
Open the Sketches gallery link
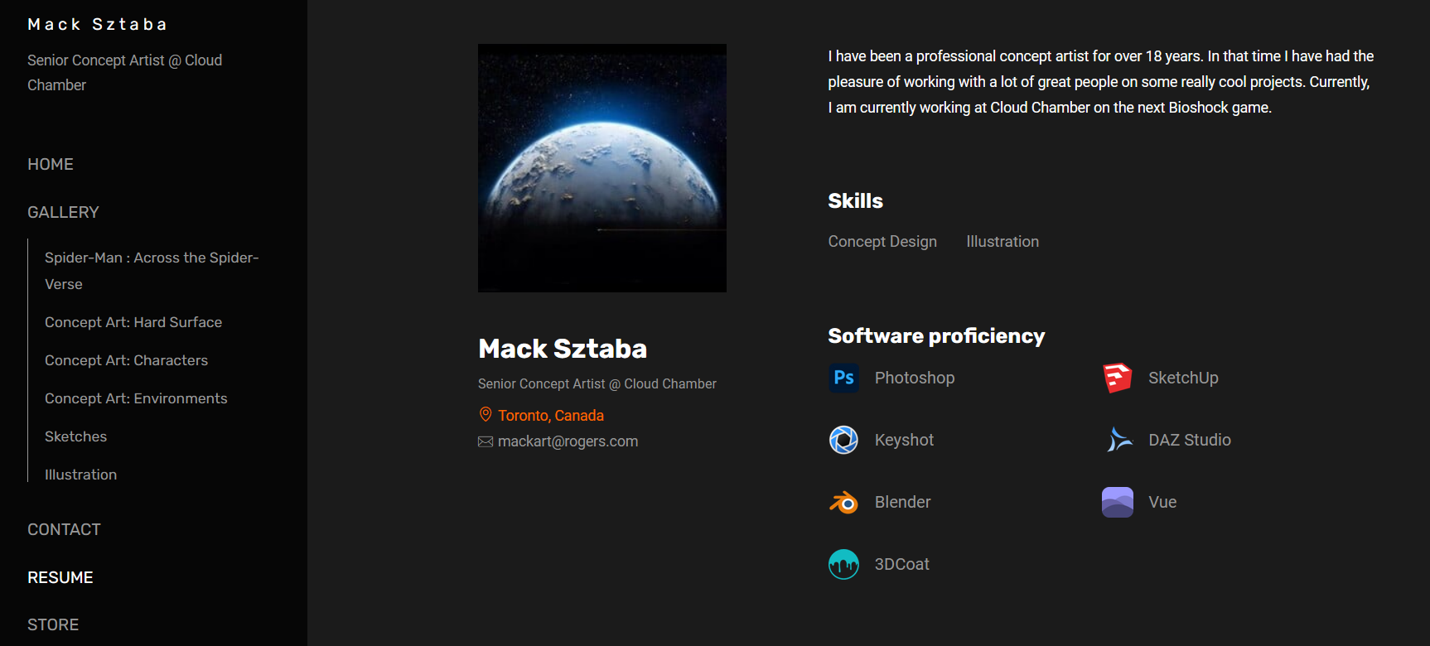tap(75, 436)
